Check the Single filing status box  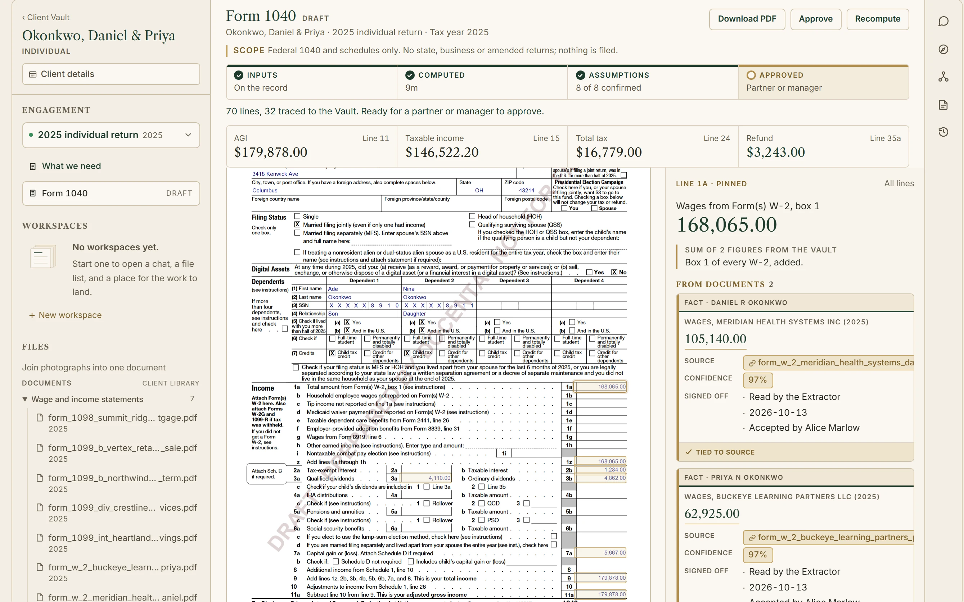point(297,216)
